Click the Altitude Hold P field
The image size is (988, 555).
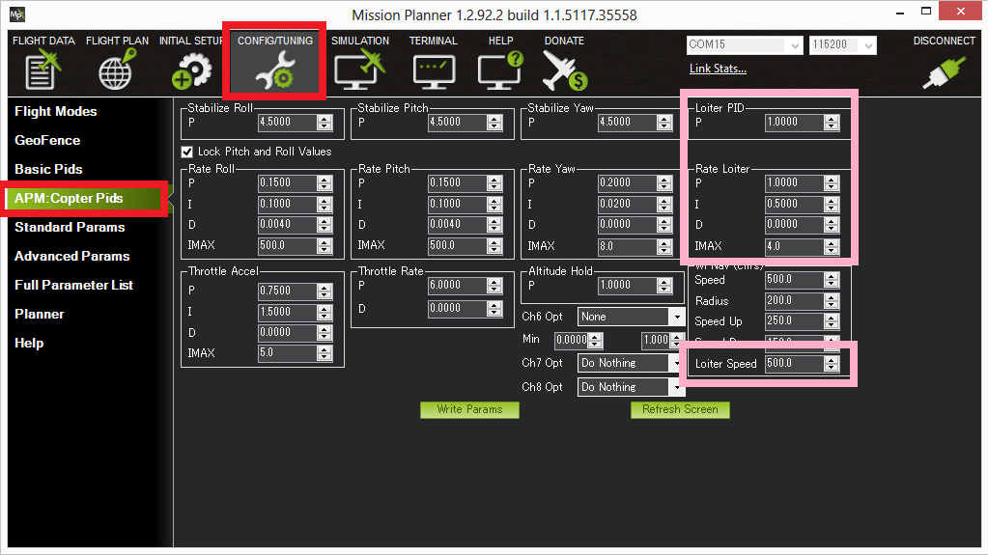628,286
